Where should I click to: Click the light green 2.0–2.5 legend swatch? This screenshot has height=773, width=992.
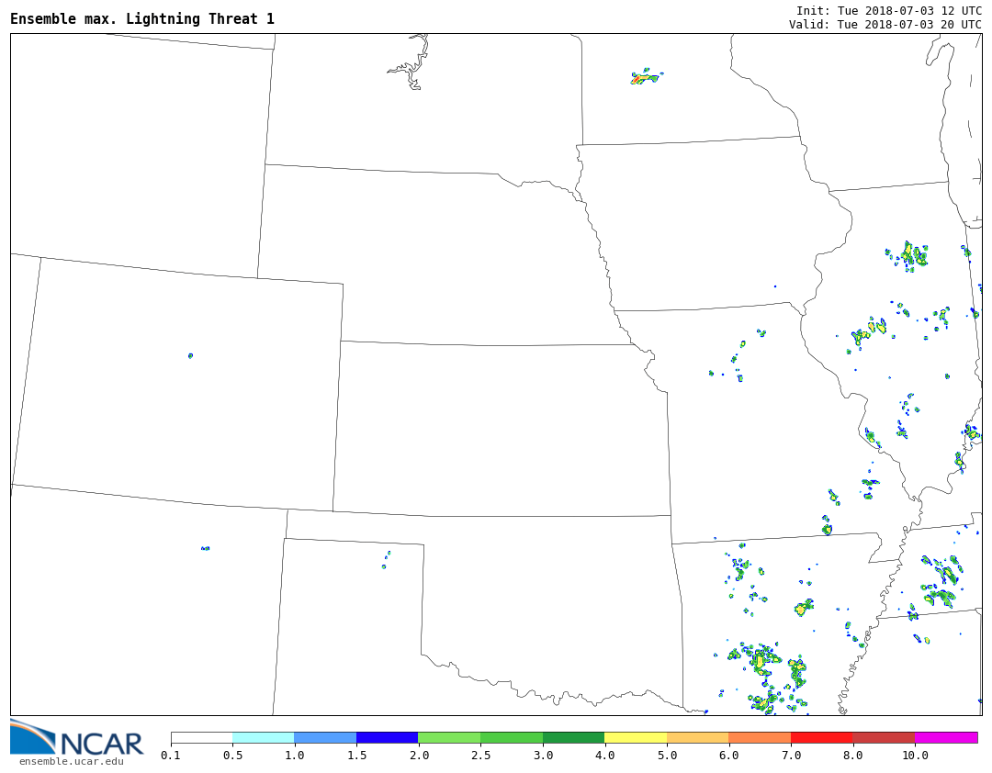tap(449, 737)
